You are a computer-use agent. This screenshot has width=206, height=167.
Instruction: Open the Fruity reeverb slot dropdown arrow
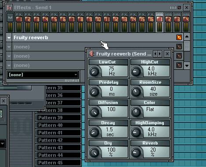pos(9,38)
